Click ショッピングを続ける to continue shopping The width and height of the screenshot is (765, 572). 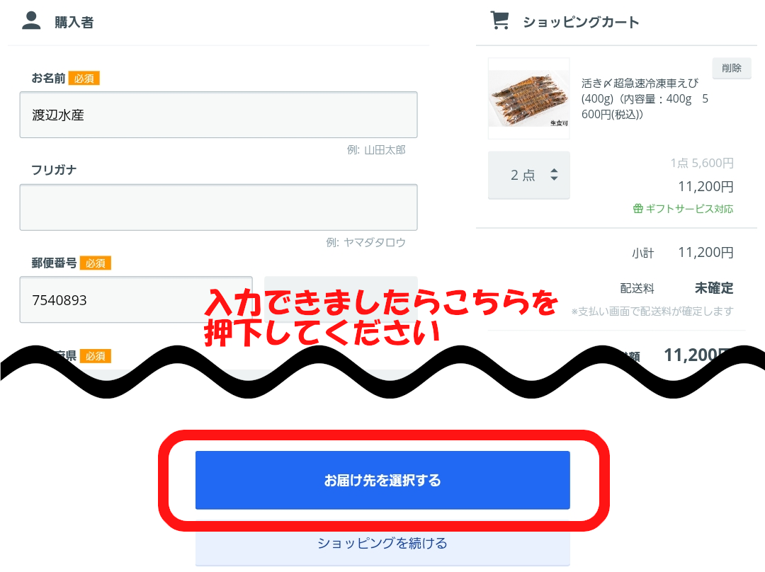(382, 543)
